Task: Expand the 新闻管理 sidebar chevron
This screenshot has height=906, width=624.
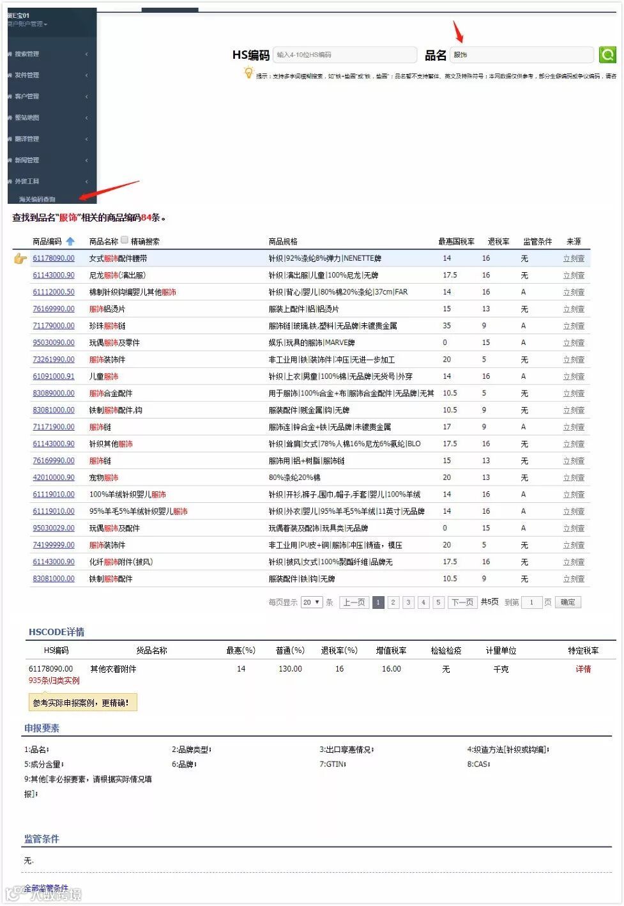Action: click(x=86, y=160)
